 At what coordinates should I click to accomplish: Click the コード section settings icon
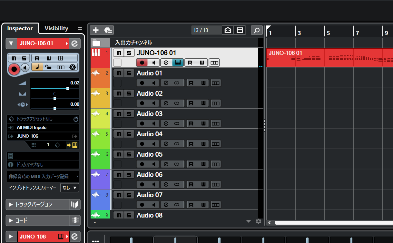[75, 220]
